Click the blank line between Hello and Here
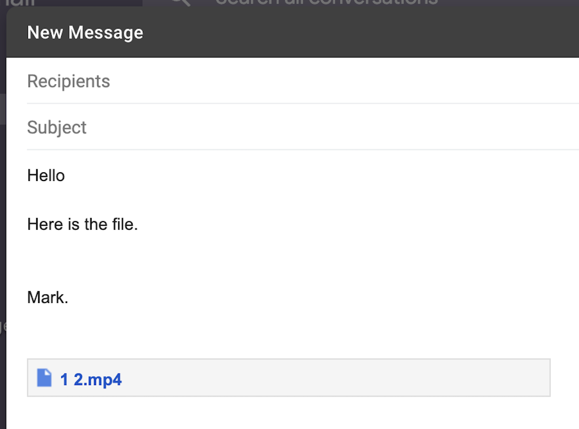The width and height of the screenshot is (579, 429). point(145,200)
